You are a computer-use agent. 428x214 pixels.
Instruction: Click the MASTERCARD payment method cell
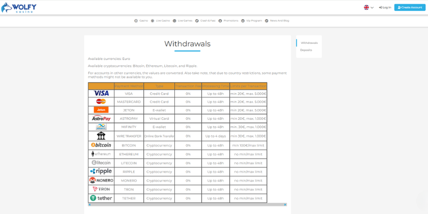coord(129,102)
